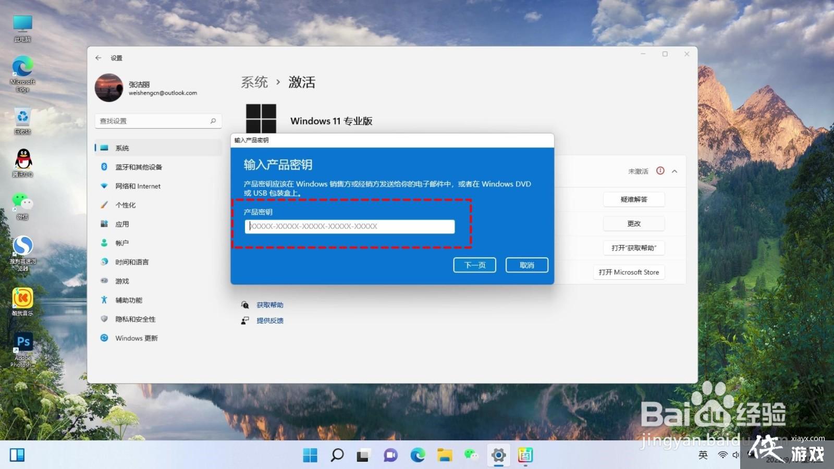The width and height of the screenshot is (834, 469).
Task: Click the 打开"获取帮助" button
Action: 634,248
